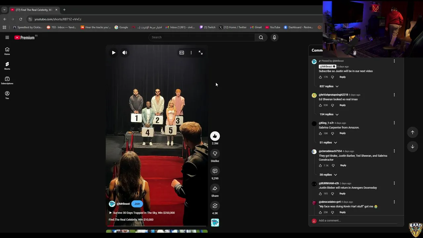This screenshot has height=238, width=423.
Task: Expand 51 replies under Sabrina Carpenter comment
Action: click(328, 142)
